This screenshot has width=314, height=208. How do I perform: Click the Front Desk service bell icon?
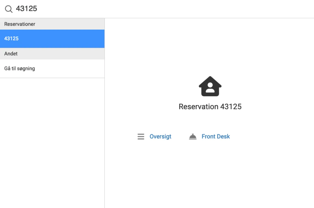pos(193,137)
